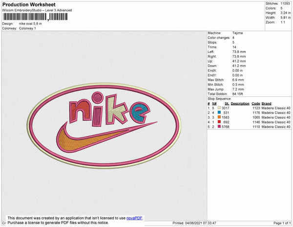293x227 pixels.
Task: Click the Left value 73.8 mm
Action: (239, 52)
